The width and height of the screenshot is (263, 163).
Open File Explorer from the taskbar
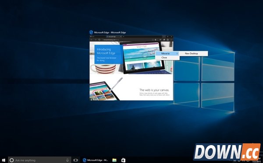tap(114, 160)
